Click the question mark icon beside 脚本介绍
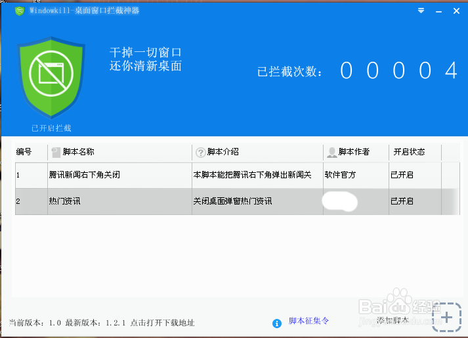Image resolution: width=468 pixels, height=338 pixels. [x=200, y=153]
